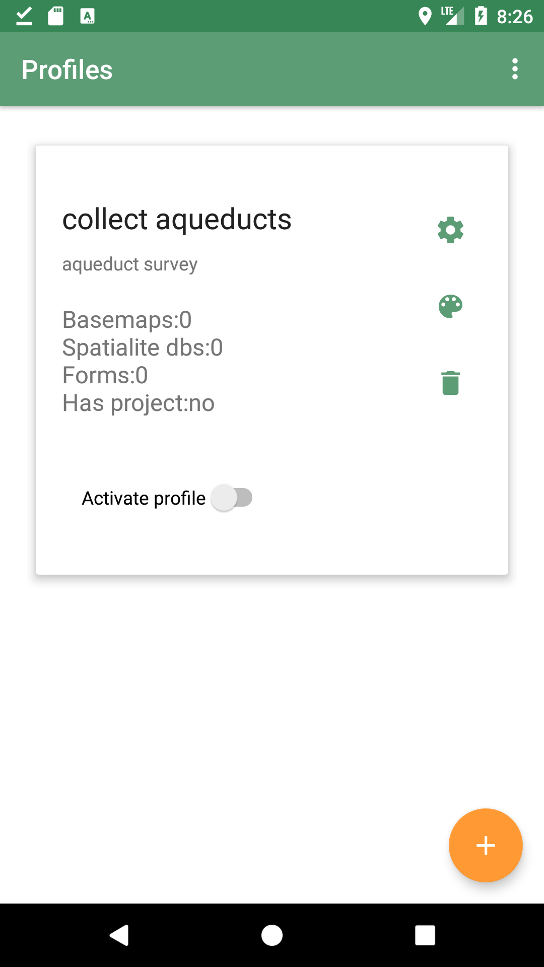Tap the Has project:no entry
The image size is (544, 967).
[x=139, y=403]
